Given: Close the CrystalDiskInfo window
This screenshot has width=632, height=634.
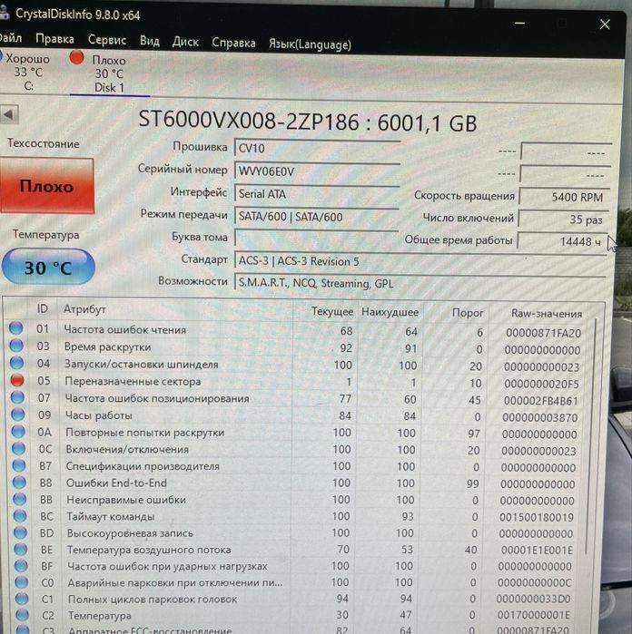Looking at the screenshot, I should (x=605, y=24).
